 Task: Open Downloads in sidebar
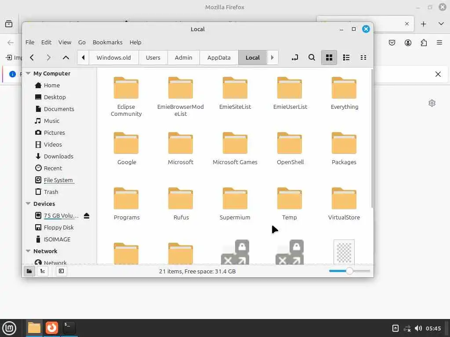(58, 157)
